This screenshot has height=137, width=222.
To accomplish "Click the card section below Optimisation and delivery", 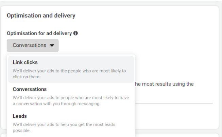I will click(177, 135).
